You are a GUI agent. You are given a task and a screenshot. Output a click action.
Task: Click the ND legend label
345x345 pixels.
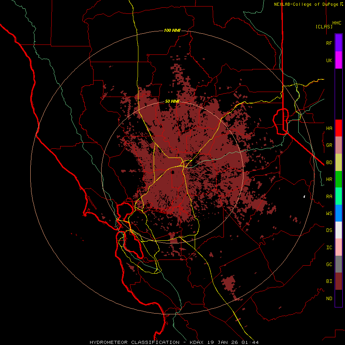(329, 298)
